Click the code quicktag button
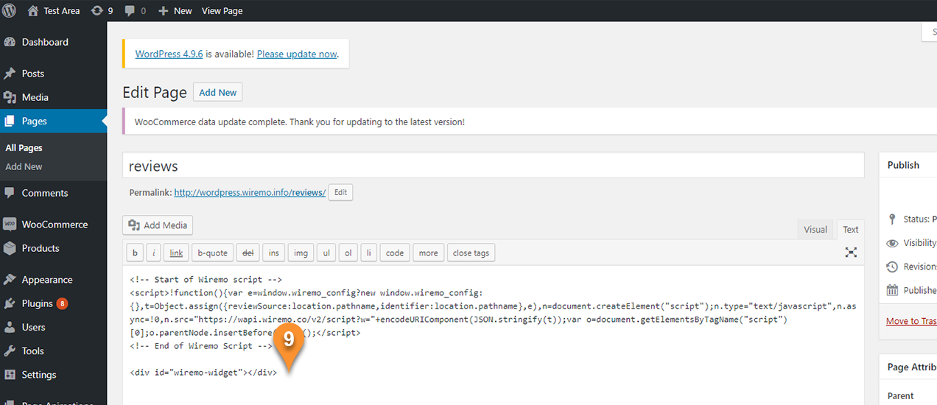This screenshot has height=405, width=937. click(x=395, y=253)
